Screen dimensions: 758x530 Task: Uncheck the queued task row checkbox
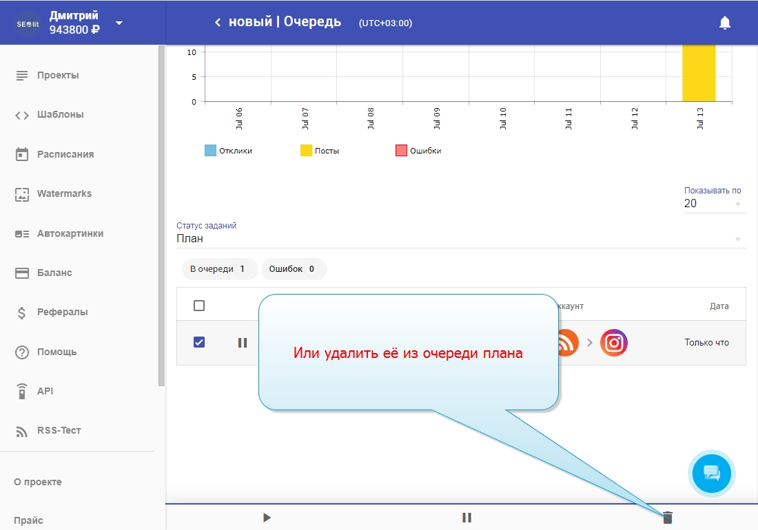[199, 342]
